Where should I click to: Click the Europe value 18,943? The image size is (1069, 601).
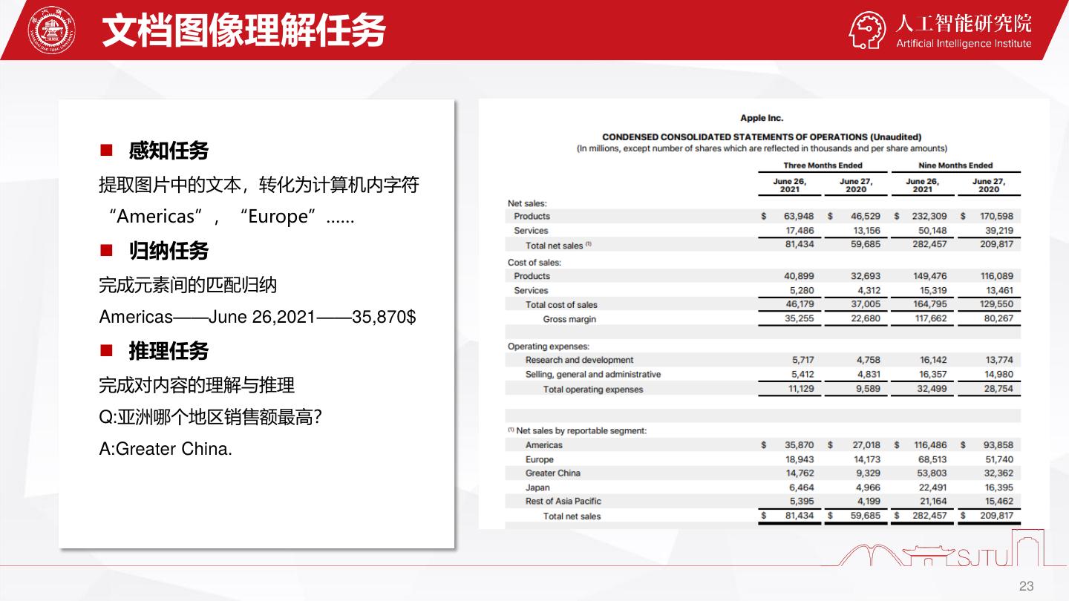coord(800,459)
